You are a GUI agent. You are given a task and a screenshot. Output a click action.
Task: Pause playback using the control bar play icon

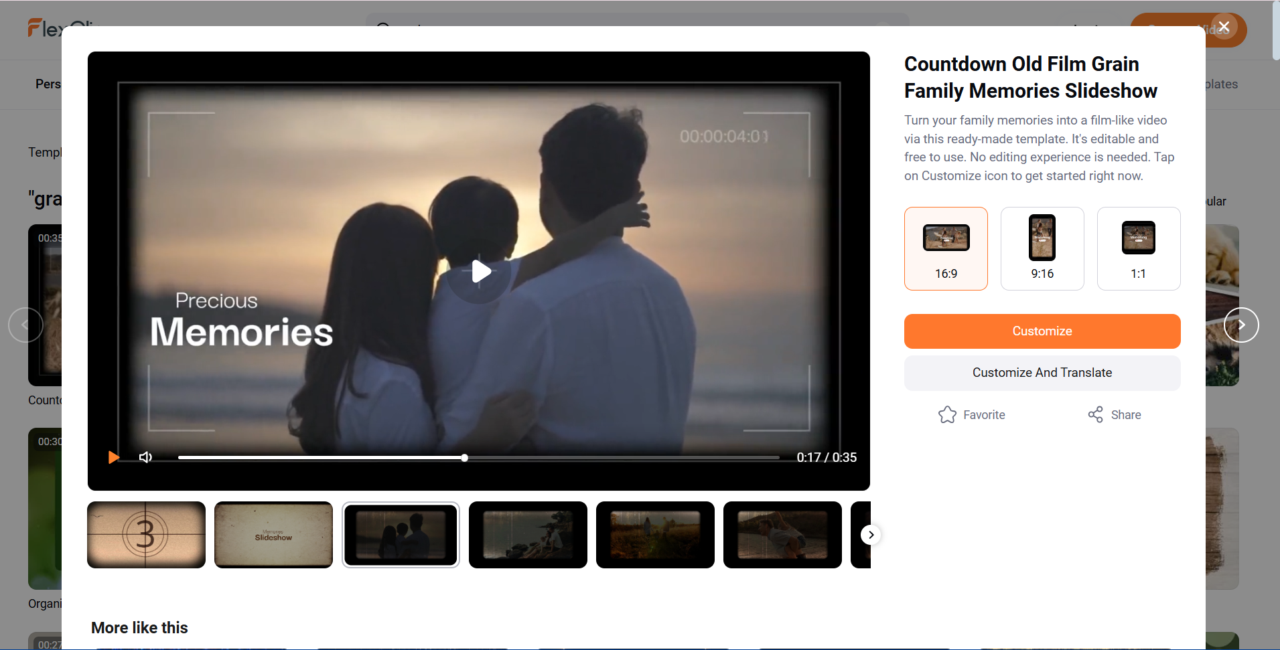click(113, 457)
